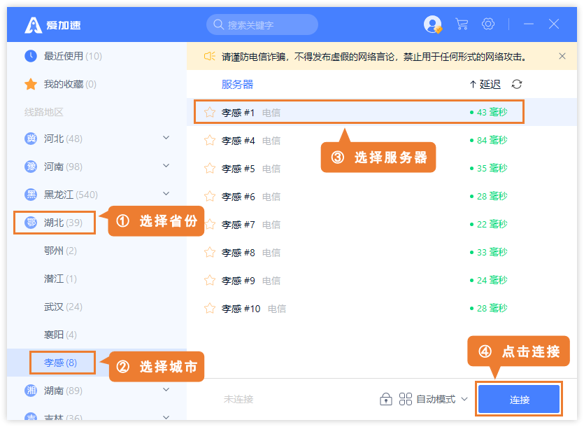Select server 孝感 #5 电信
This screenshot has width=584, height=427.
pos(382,168)
